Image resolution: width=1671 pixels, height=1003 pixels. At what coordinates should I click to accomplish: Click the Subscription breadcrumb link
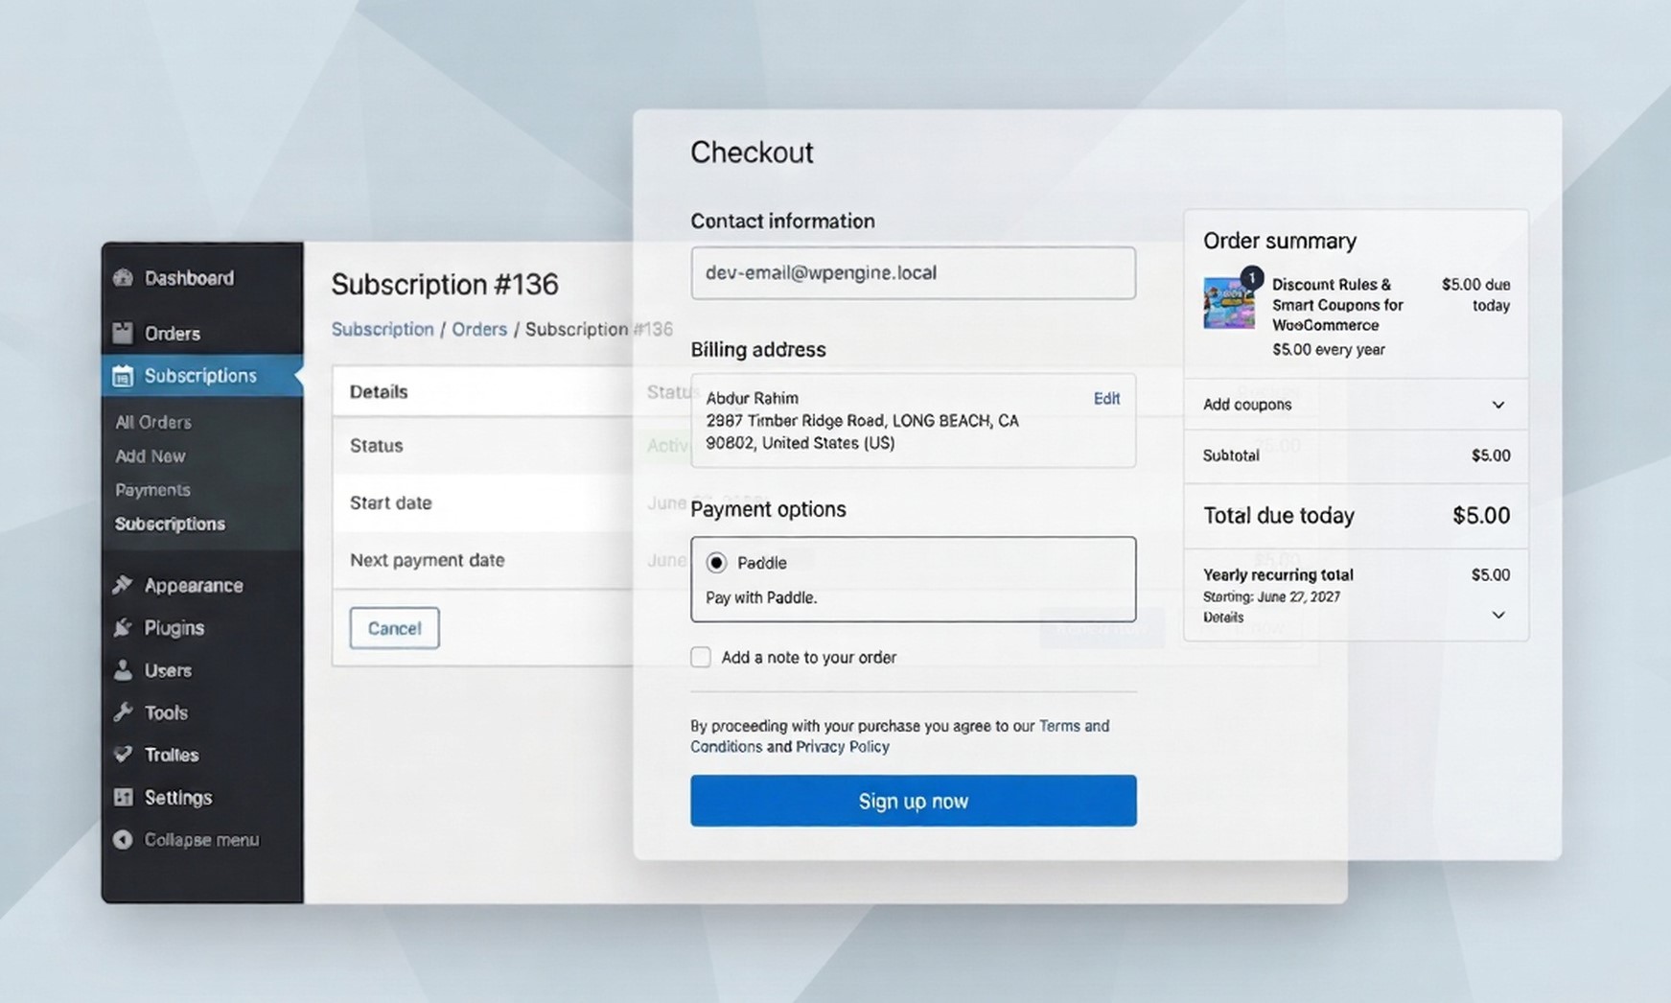click(x=383, y=329)
